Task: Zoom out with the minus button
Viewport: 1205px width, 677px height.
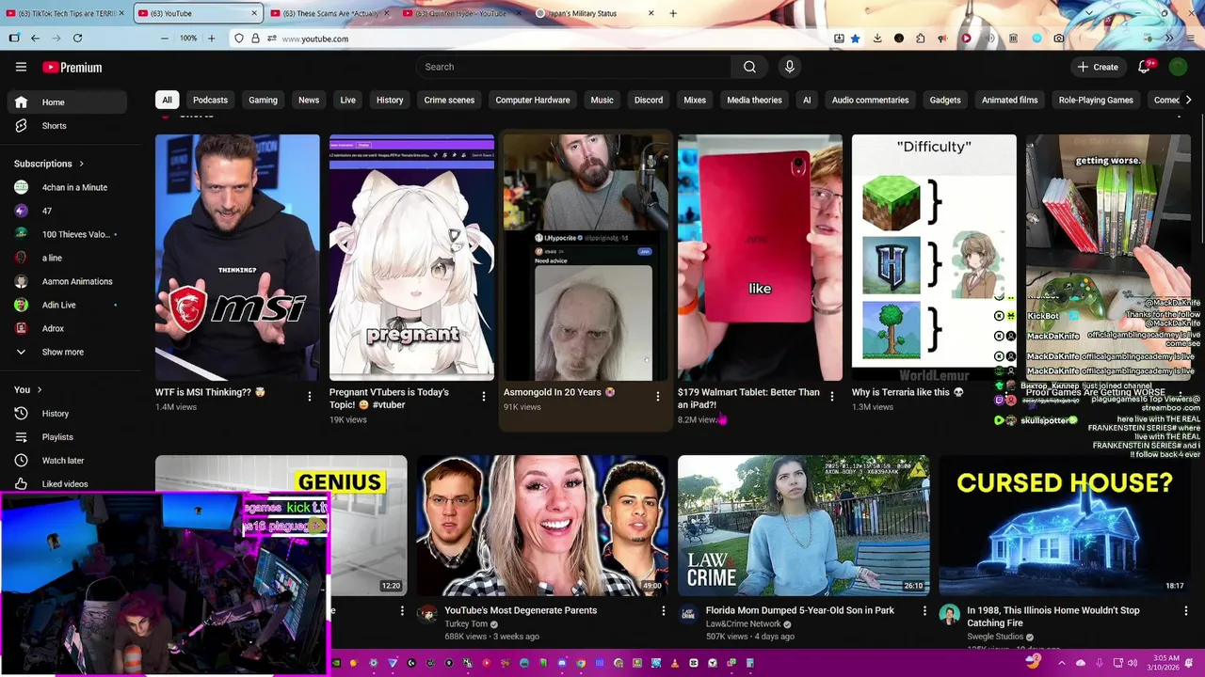Action: (164, 39)
